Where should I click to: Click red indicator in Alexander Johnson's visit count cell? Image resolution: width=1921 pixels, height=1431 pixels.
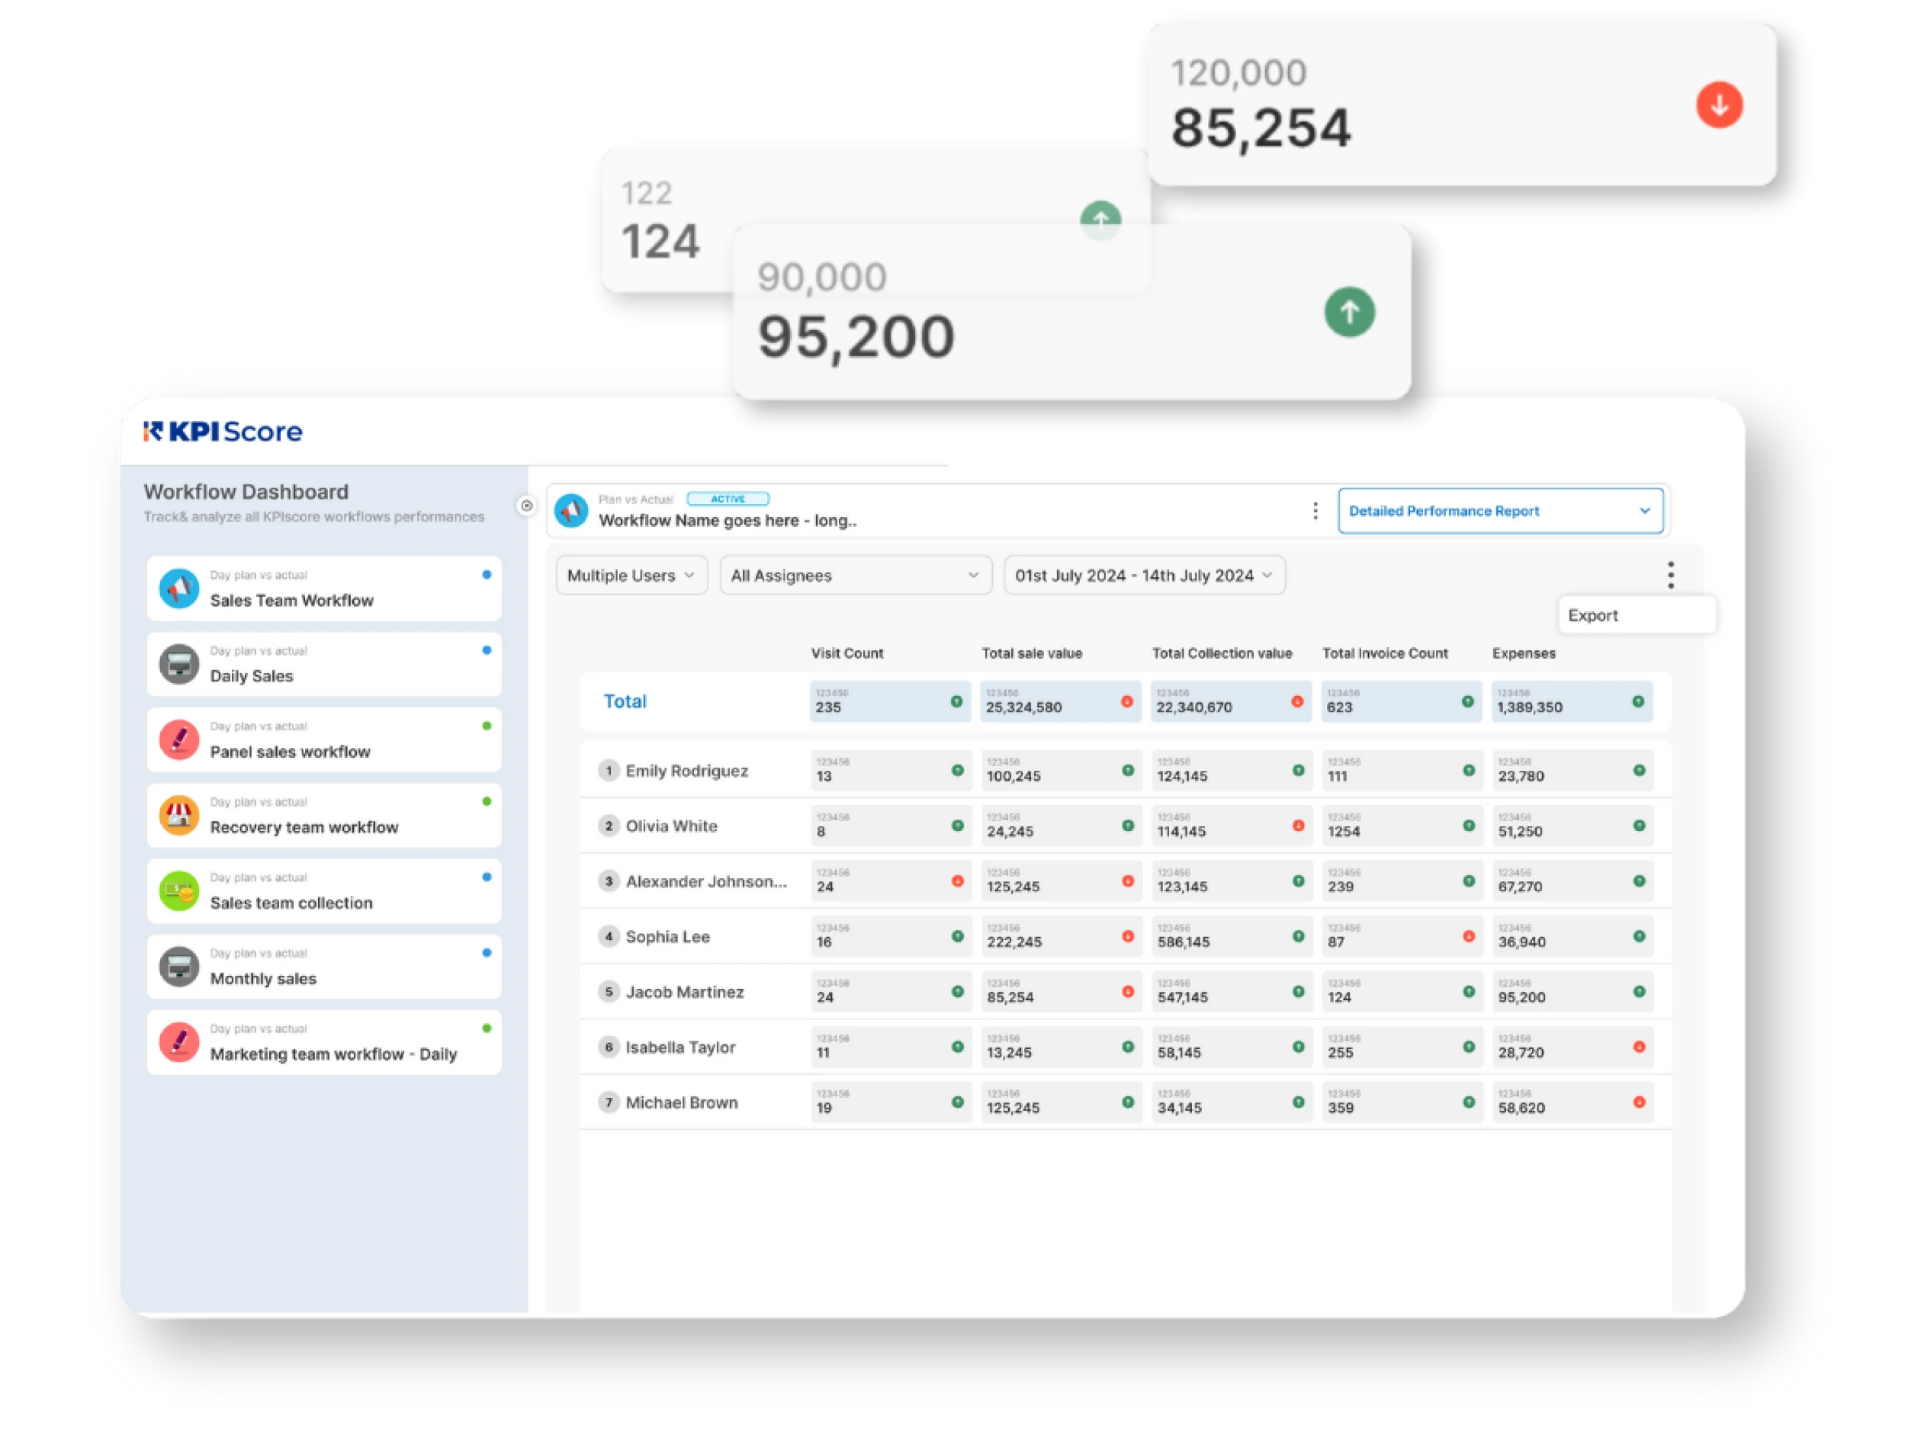pos(958,881)
